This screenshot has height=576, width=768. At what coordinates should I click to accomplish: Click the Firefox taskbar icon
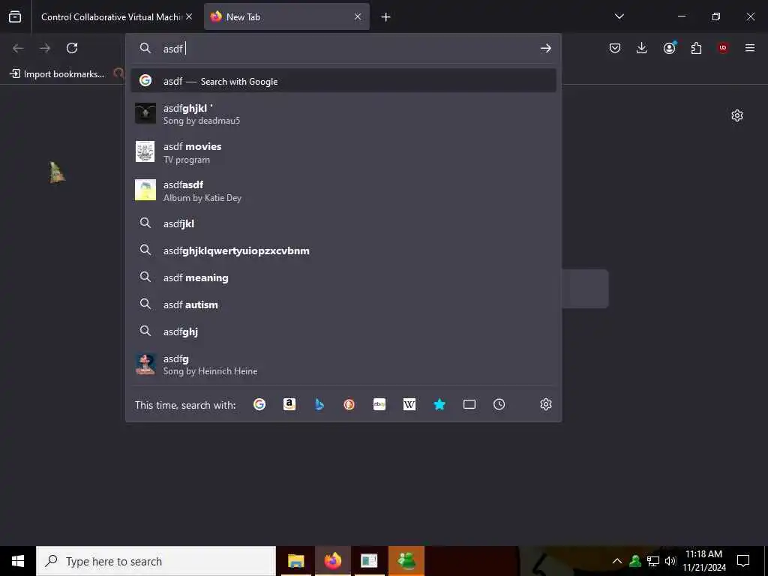coord(332,561)
